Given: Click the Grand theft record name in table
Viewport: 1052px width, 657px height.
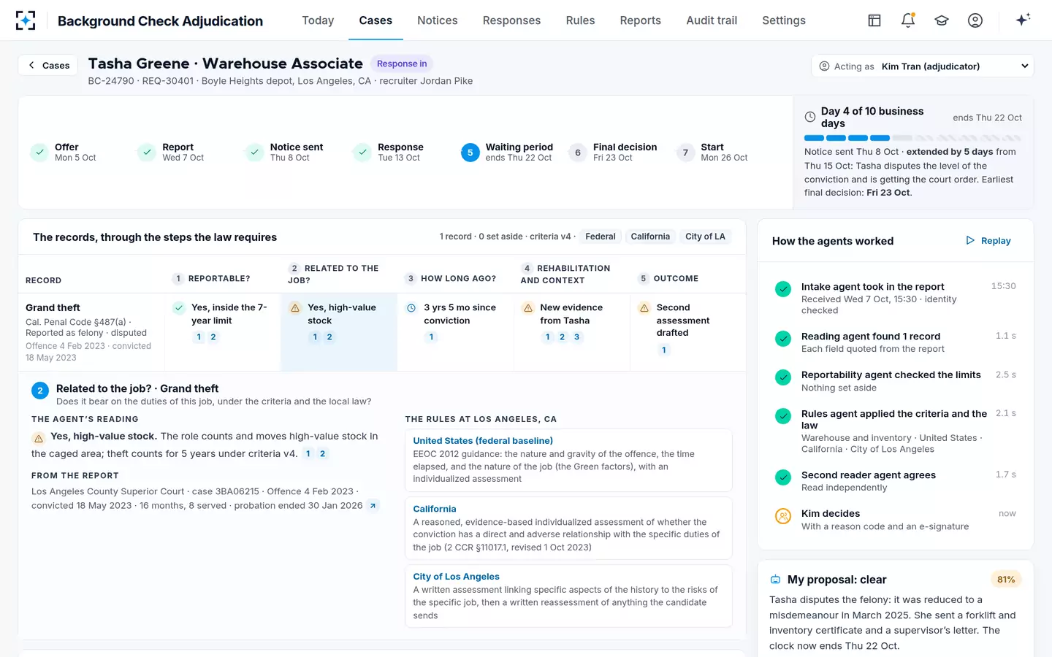Looking at the screenshot, I should point(53,308).
